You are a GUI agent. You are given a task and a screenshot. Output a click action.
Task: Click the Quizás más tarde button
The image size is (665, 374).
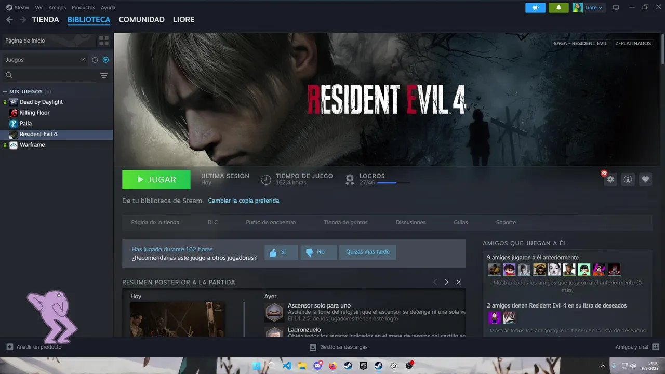pyautogui.click(x=368, y=252)
